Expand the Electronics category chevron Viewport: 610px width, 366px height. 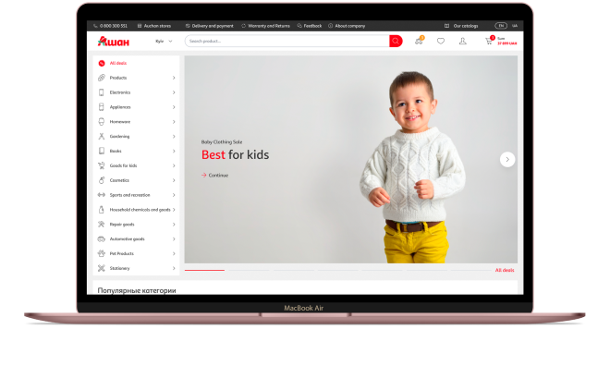[x=174, y=92]
